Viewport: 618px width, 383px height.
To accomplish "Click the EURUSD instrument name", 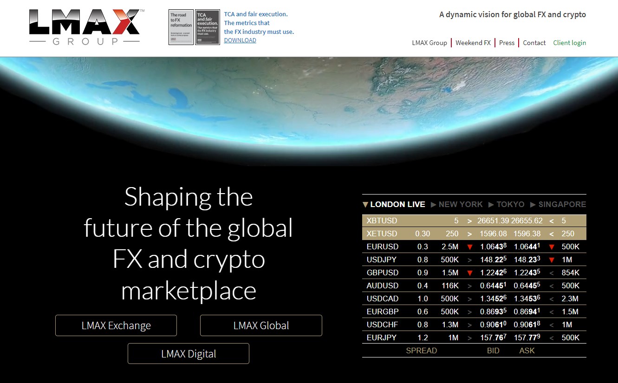I will tap(383, 247).
